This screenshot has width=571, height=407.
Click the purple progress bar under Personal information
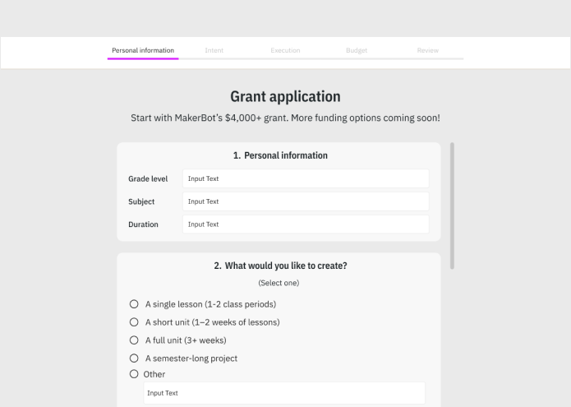tap(143, 58)
